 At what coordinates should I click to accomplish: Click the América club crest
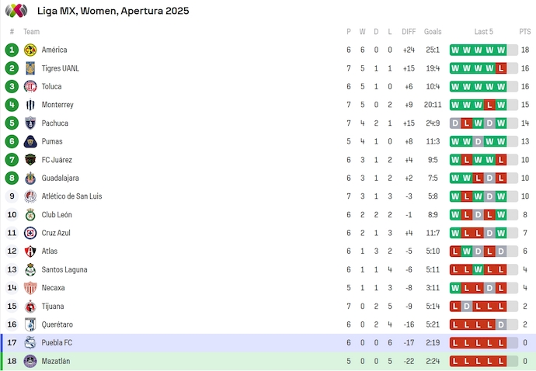pyautogui.click(x=30, y=50)
